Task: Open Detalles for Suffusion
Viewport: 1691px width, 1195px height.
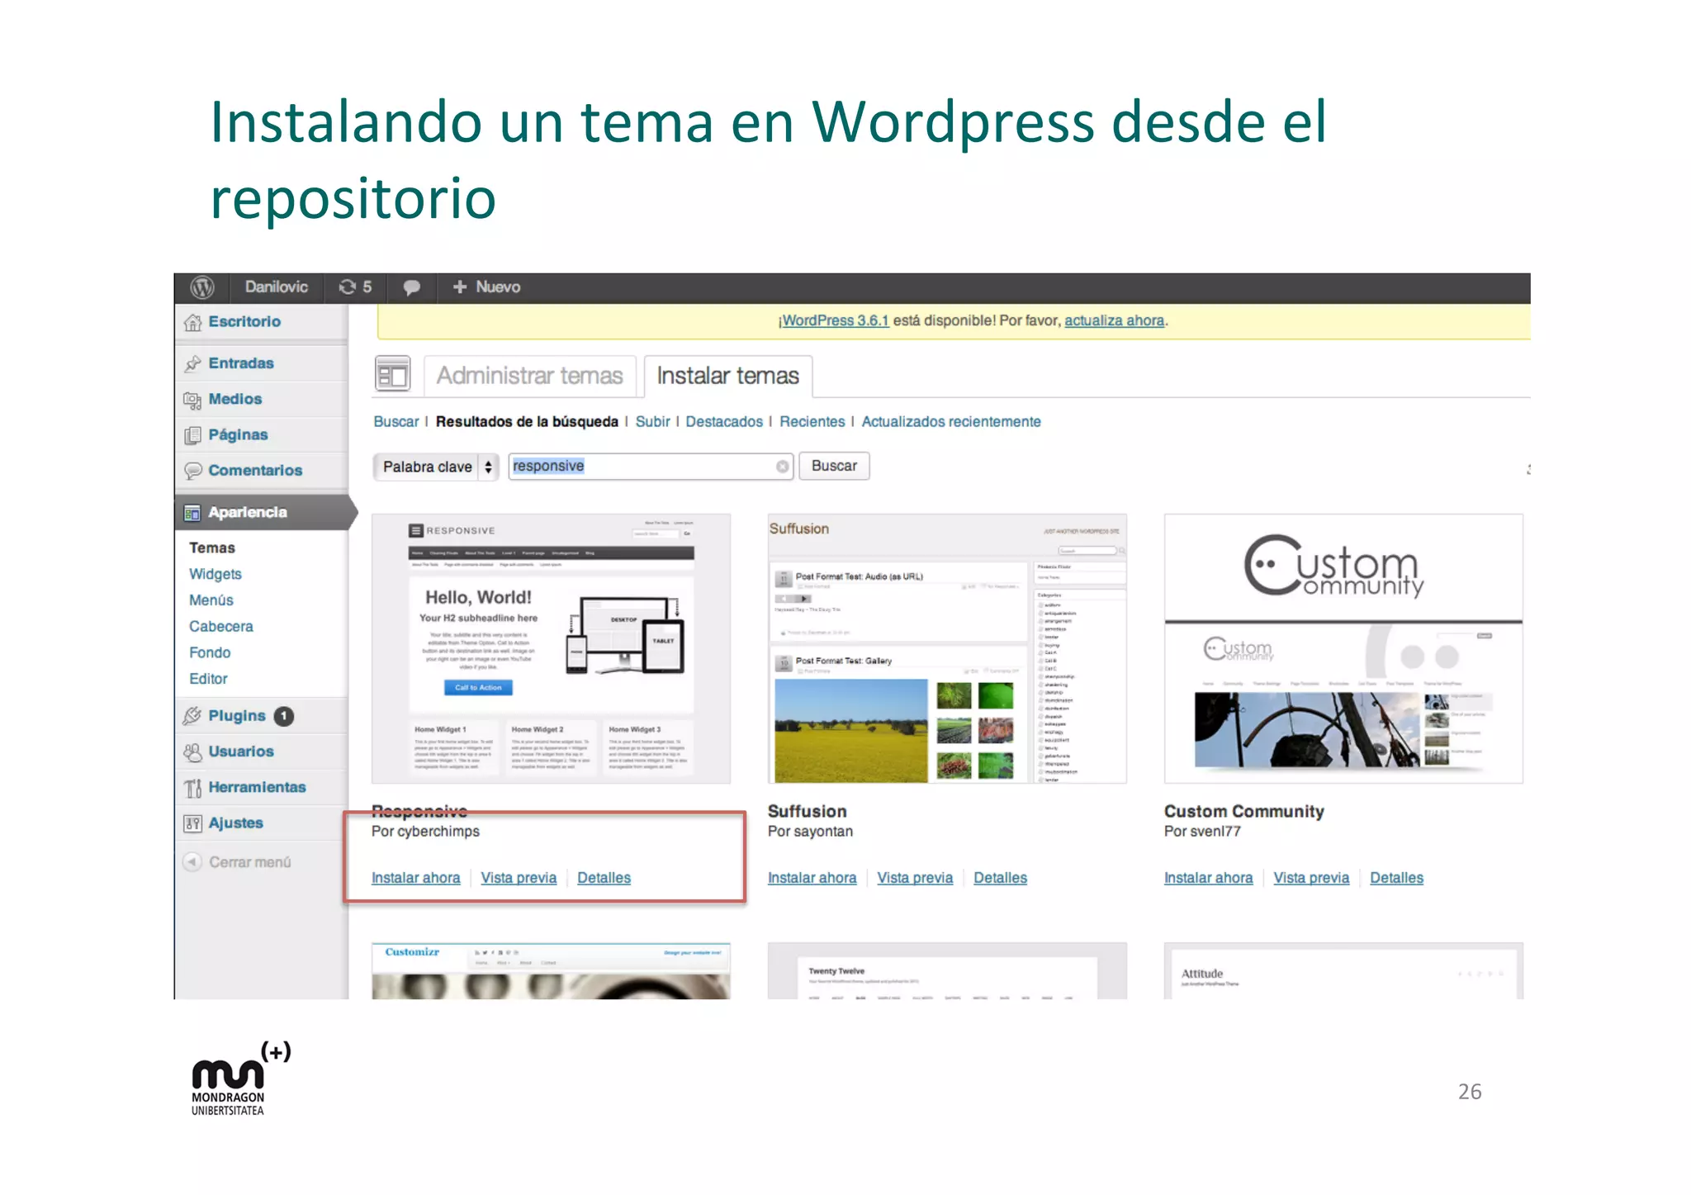Action: (1000, 878)
